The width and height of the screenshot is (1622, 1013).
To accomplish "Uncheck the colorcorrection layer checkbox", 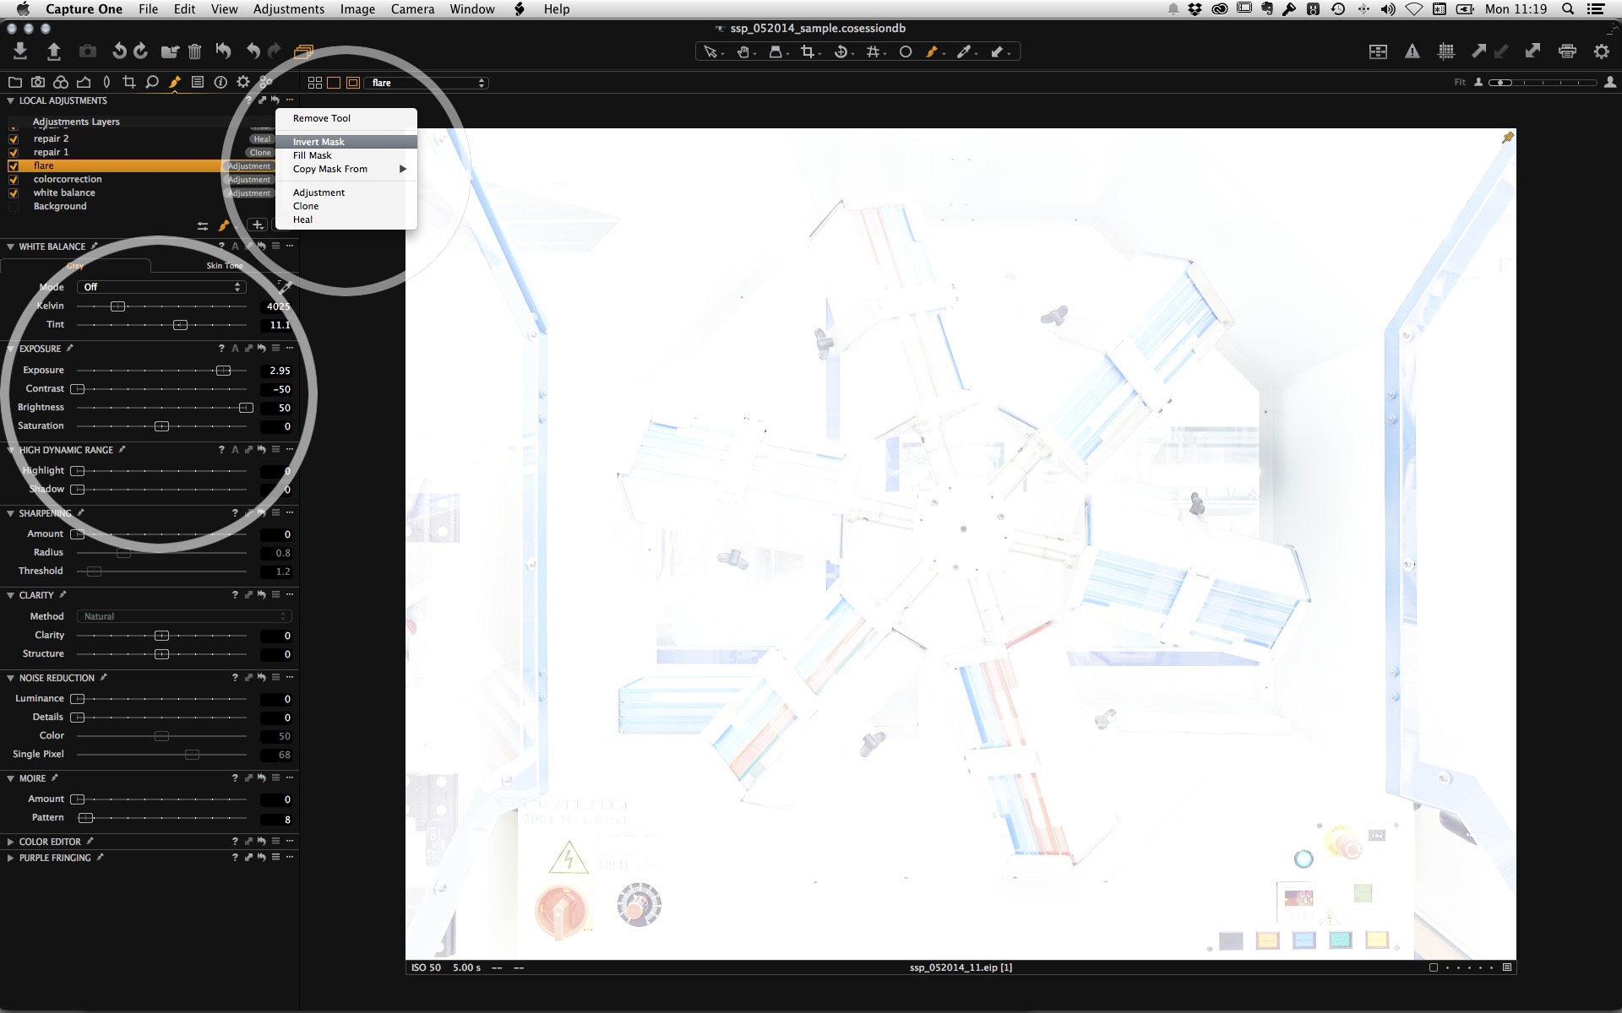I will 14,180.
